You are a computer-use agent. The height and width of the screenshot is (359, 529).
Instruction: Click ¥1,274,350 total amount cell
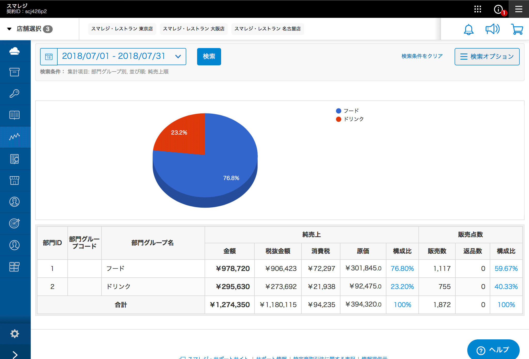click(230, 305)
